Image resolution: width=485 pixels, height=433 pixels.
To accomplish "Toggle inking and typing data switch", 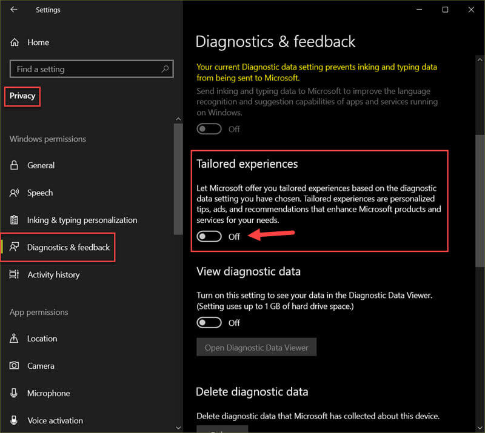I will coord(209,129).
